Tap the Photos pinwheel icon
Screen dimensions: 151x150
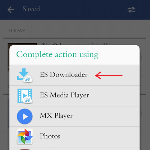pos(25,136)
